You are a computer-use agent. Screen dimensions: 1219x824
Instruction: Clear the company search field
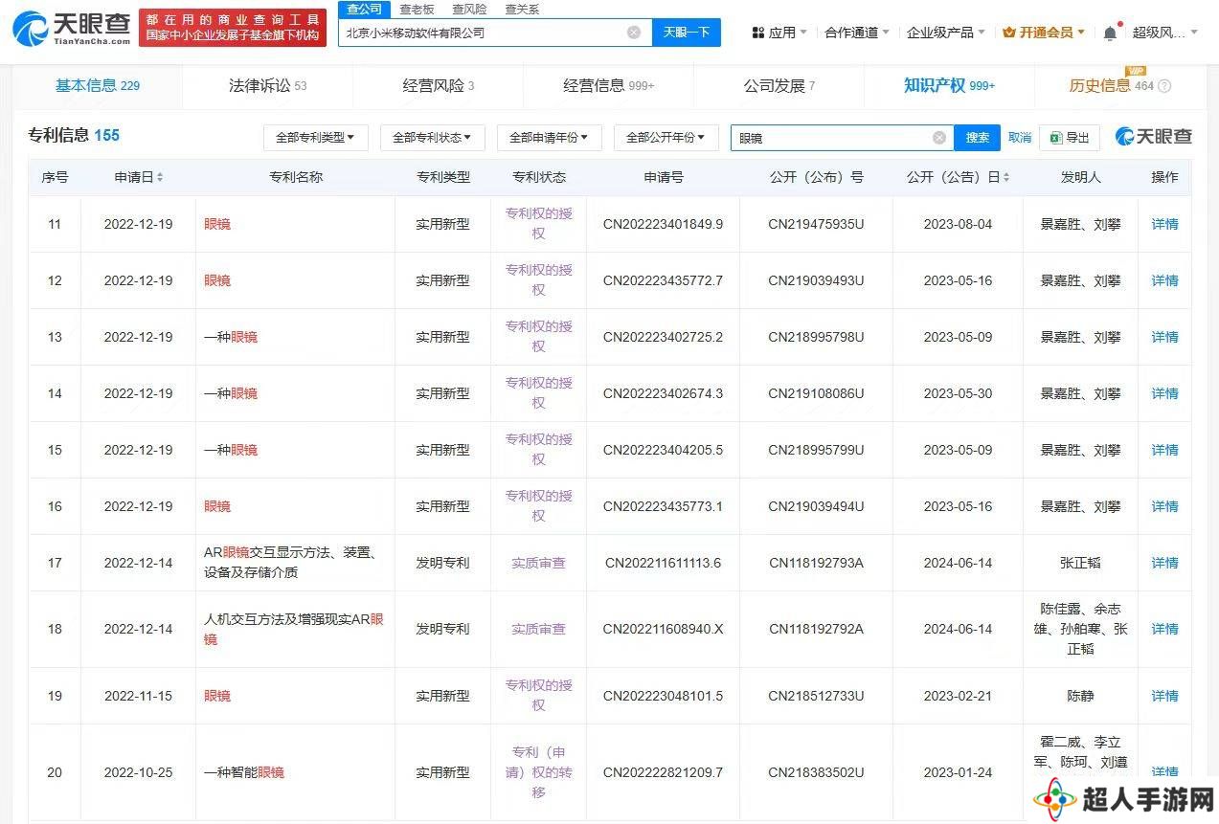pos(634,33)
